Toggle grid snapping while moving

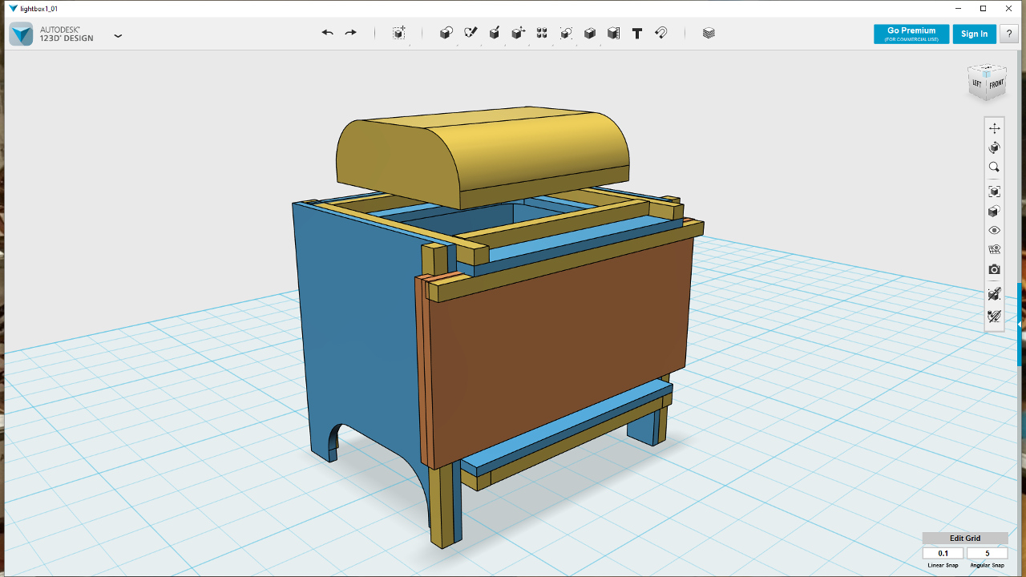[x=995, y=294]
